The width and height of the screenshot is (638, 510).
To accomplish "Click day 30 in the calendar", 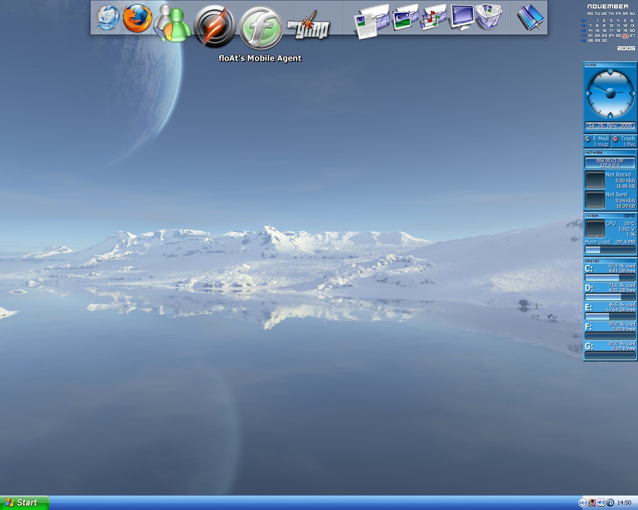I will (604, 41).
